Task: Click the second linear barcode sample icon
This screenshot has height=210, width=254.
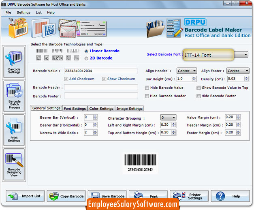Action: 57,51
